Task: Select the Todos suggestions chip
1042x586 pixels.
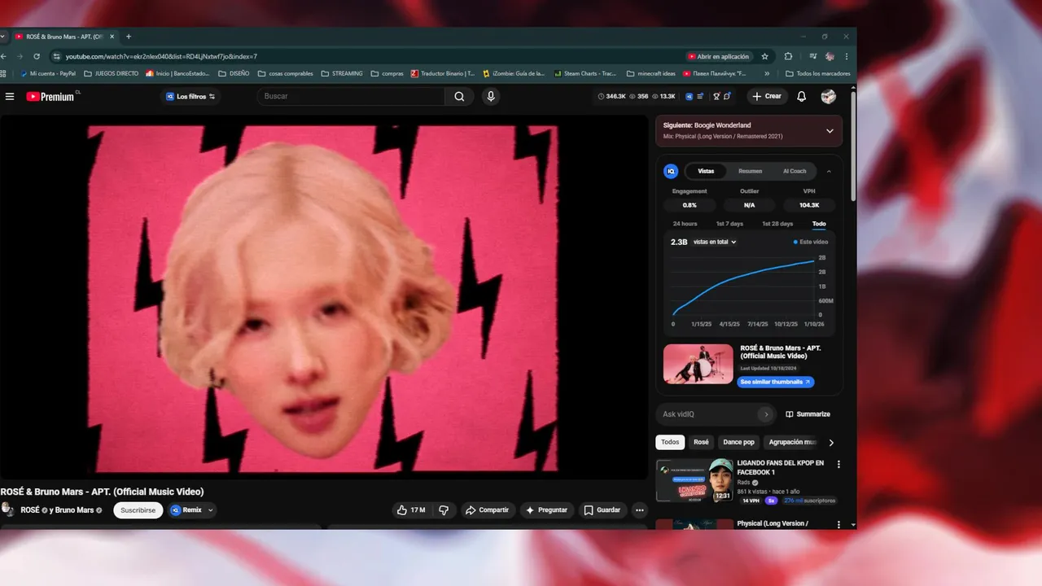Action: (670, 442)
